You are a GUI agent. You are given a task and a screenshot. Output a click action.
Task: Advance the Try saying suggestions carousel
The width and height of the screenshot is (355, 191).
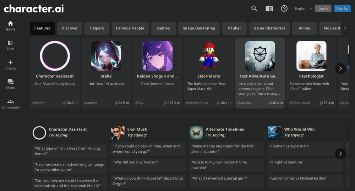(340, 153)
